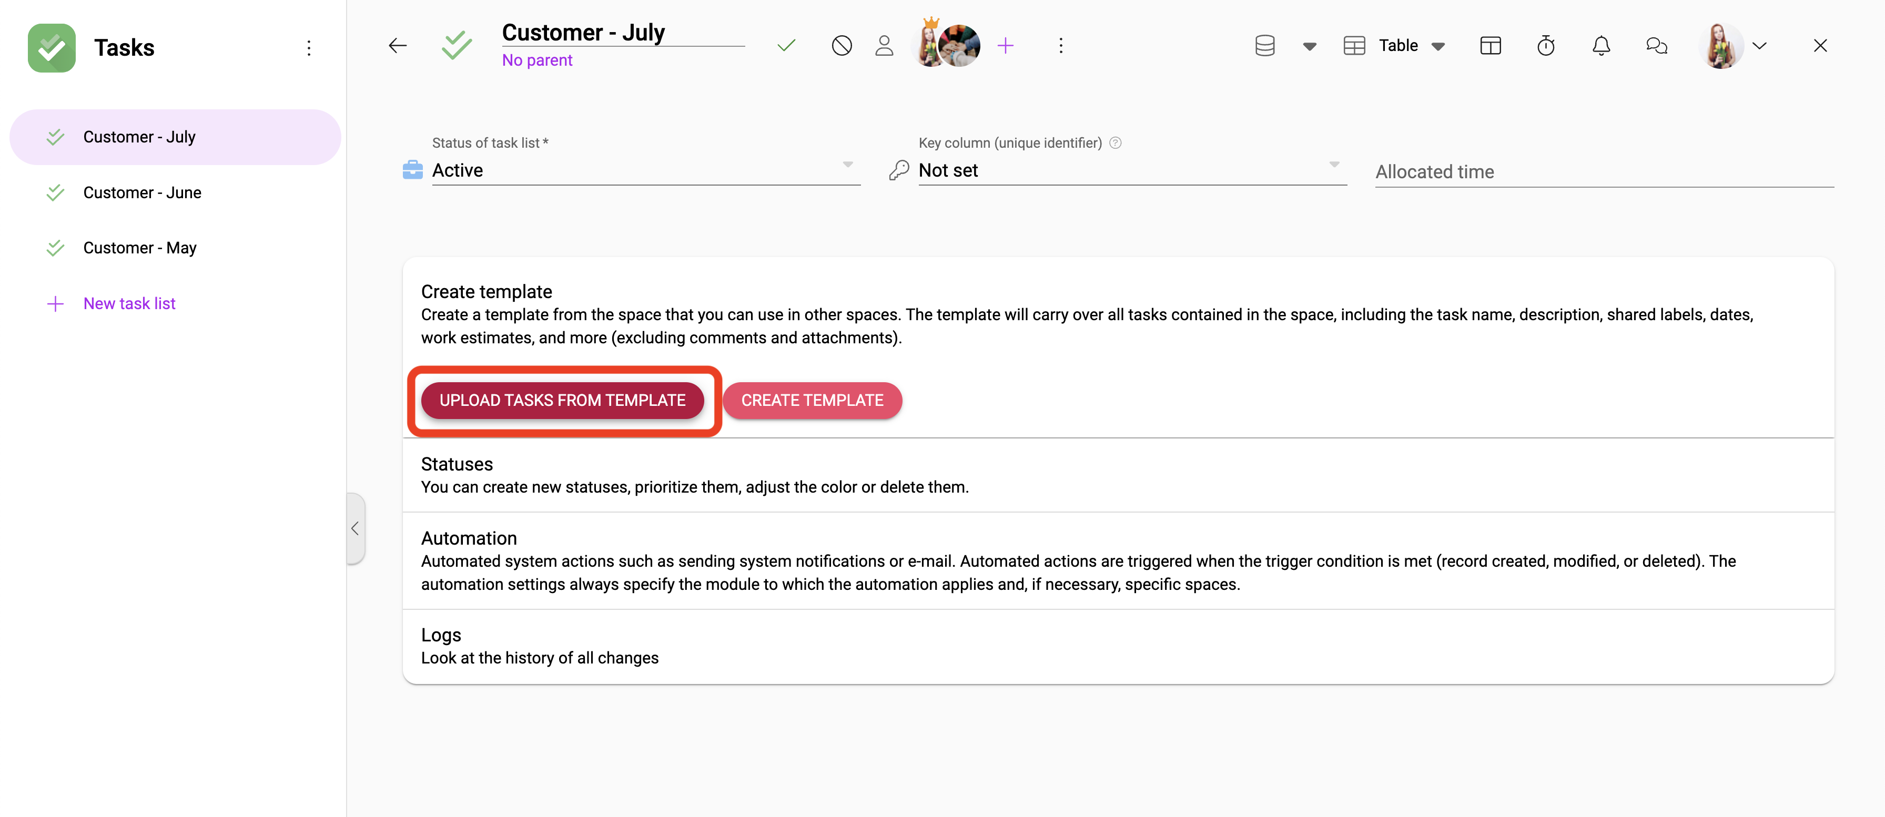
Task: Click the table grid icon
Action: (x=1354, y=45)
